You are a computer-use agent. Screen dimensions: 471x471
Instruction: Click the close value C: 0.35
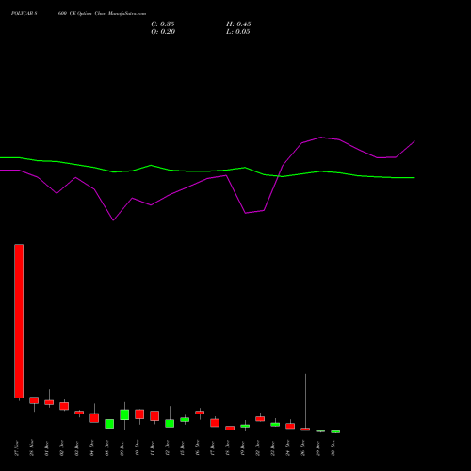(163, 24)
